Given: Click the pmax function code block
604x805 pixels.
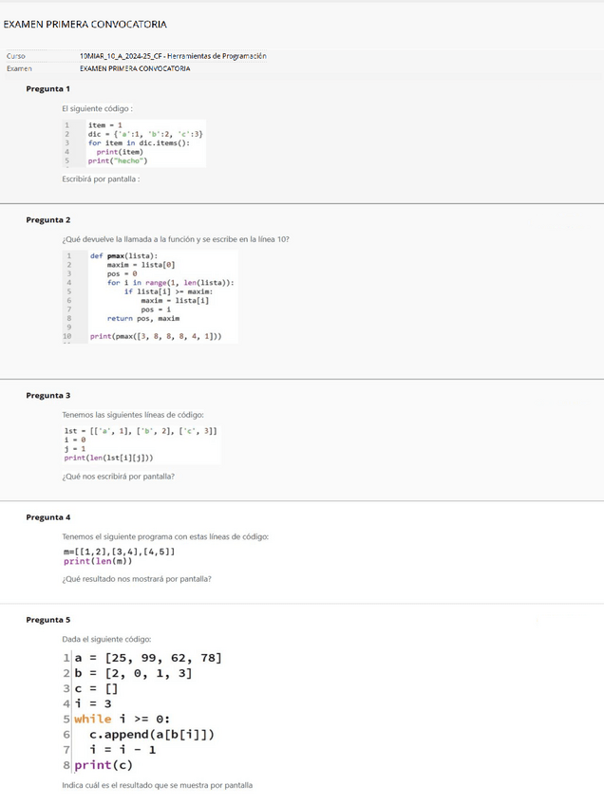Looking at the screenshot, I should coord(149,295).
